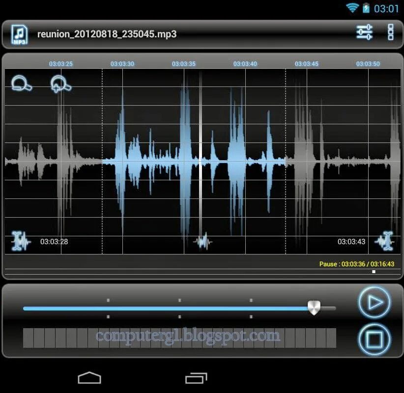Start playback with the play button
The image size is (404, 393).
[375, 302]
